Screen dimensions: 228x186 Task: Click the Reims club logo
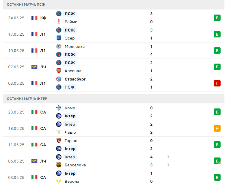[59, 22]
